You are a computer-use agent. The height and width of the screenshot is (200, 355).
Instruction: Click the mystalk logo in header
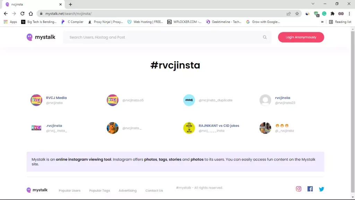point(41,37)
